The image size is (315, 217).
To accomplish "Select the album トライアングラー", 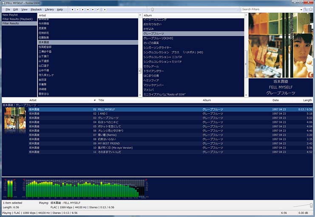I will pos(193,71).
